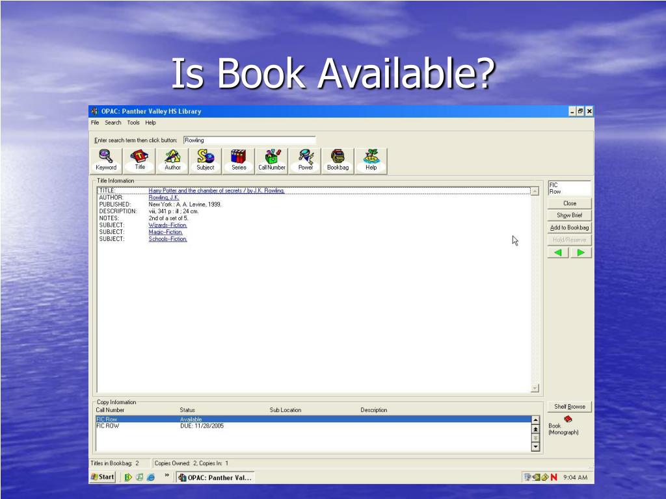The height and width of the screenshot is (499, 666).
Task: Launch the Power search icon
Action: tap(306, 160)
